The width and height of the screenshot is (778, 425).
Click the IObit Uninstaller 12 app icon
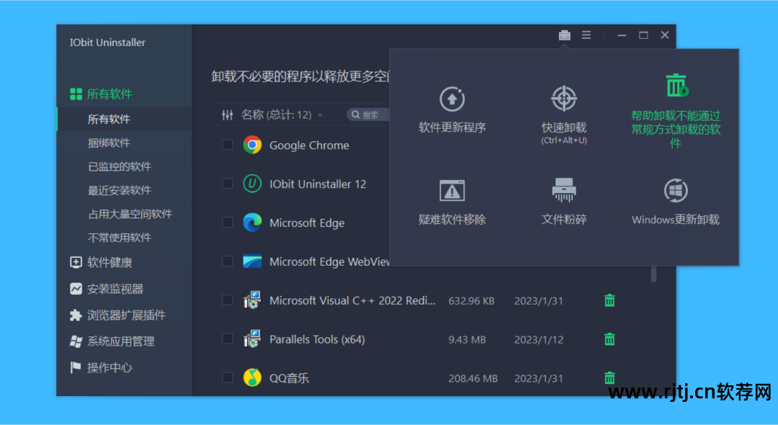pyautogui.click(x=252, y=184)
